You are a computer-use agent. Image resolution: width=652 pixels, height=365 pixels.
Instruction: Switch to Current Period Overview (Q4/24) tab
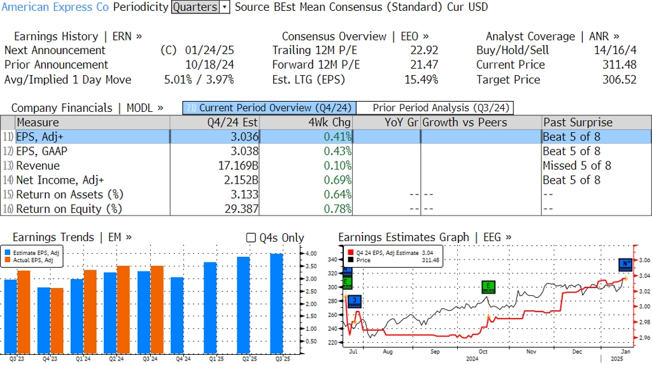269,108
